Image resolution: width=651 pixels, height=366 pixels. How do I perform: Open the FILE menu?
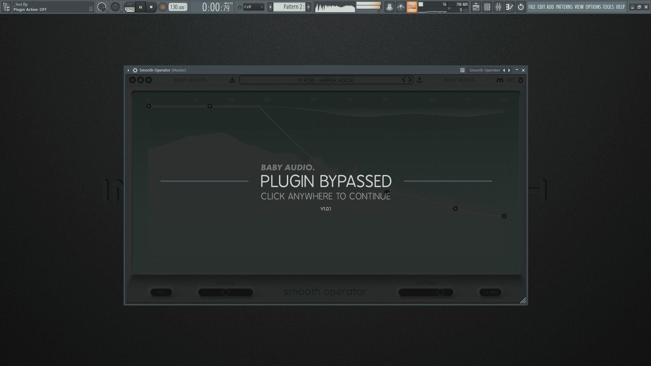coord(532,7)
